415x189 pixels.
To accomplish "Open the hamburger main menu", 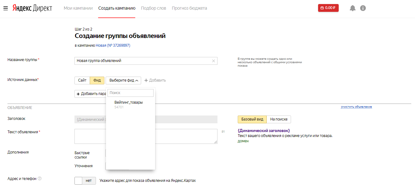I will [5, 8].
